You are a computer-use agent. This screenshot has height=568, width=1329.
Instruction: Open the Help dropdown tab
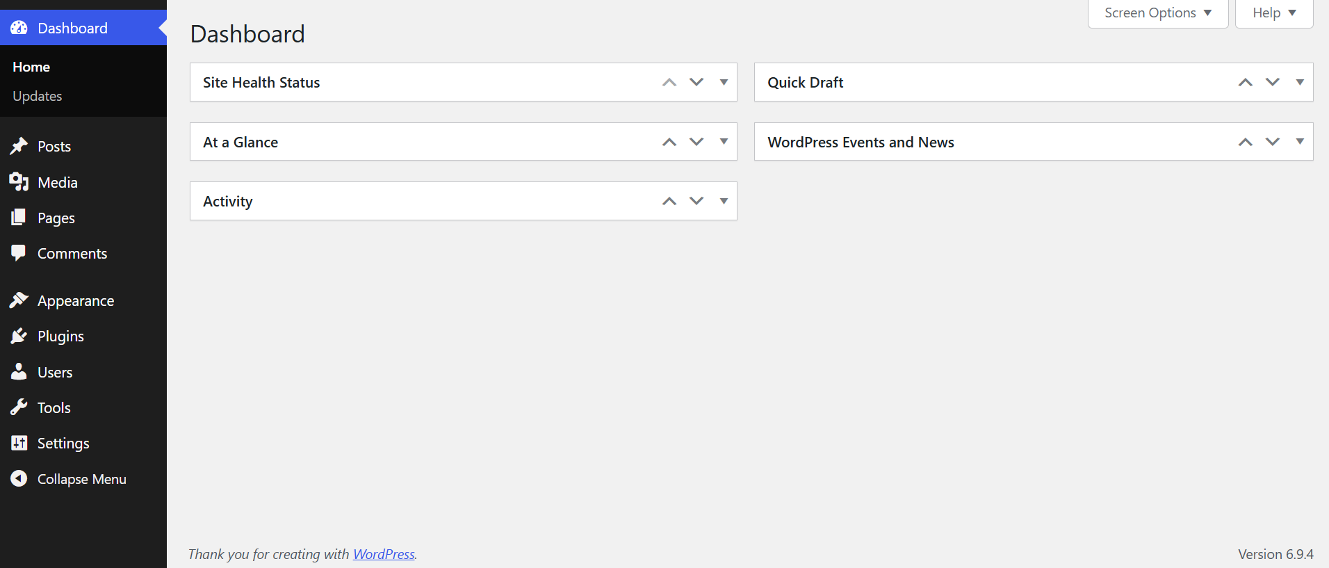(x=1274, y=13)
